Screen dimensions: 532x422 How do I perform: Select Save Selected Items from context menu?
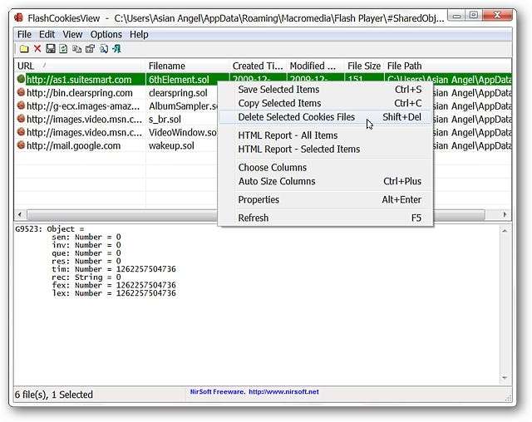pyautogui.click(x=278, y=90)
